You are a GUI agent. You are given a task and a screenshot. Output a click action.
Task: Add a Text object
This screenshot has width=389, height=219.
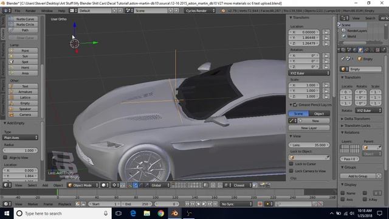coord(23,86)
